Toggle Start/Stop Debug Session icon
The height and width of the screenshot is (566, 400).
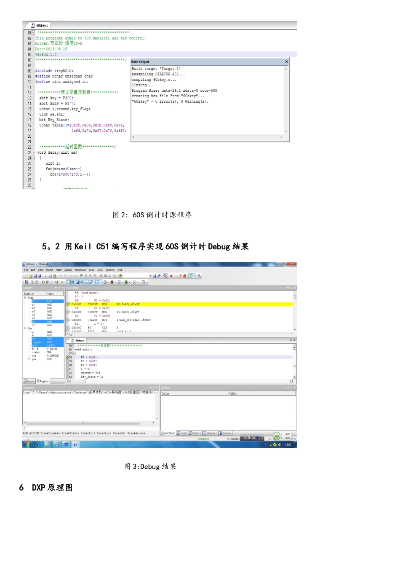[x=165, y=276]
